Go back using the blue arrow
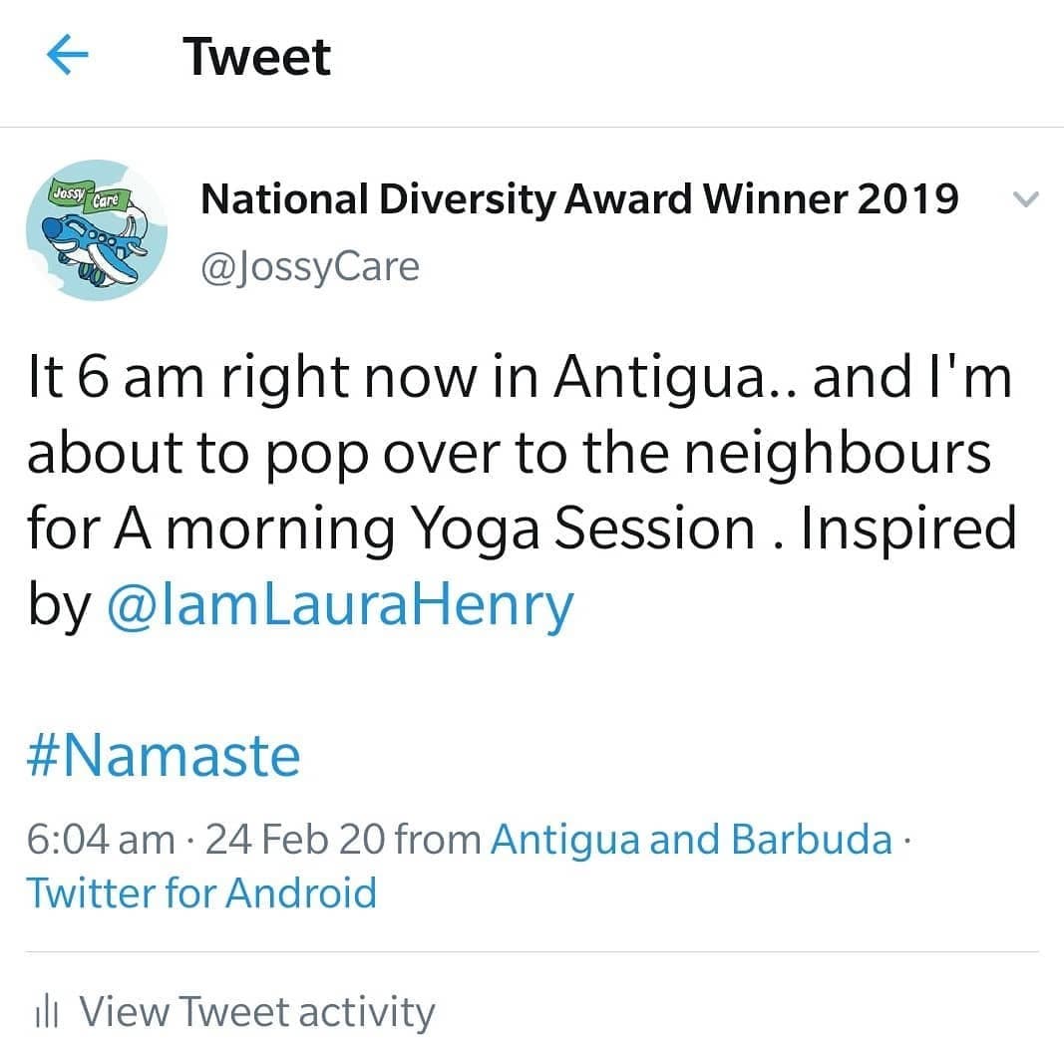Image resolution: width=1064 pixels, height=1064 pixels. point(67,54)
